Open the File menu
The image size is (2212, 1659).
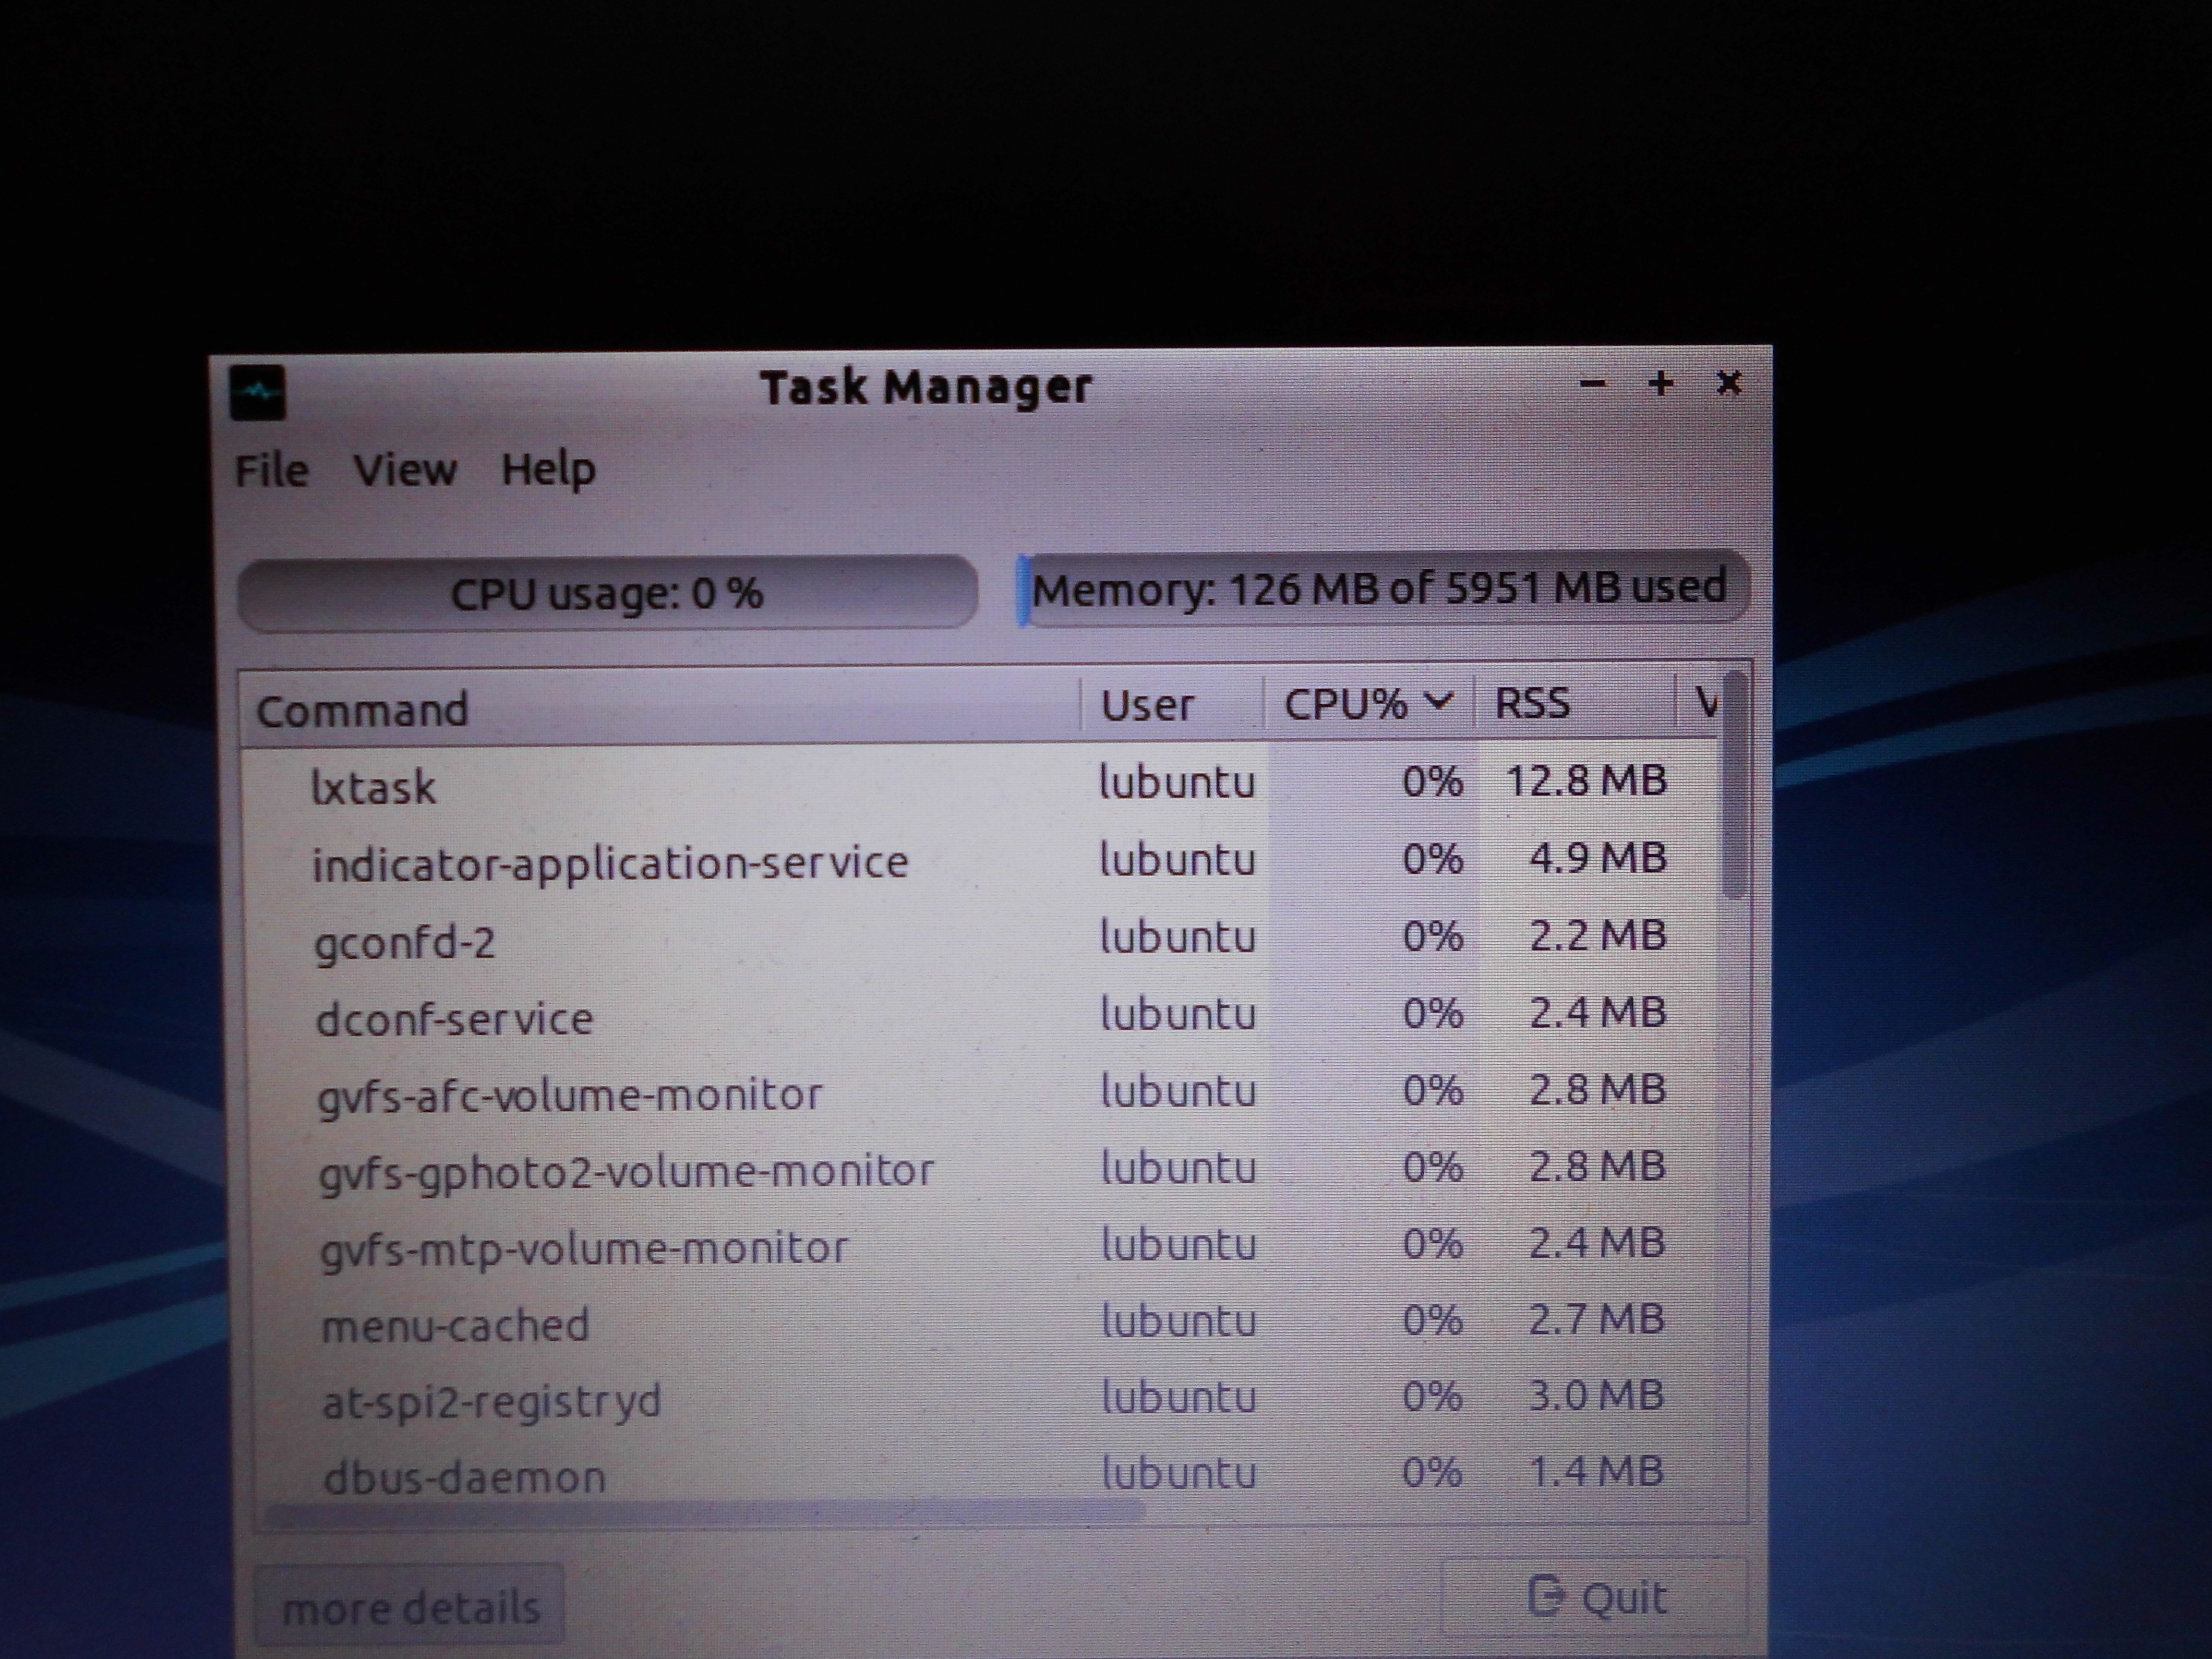click(271, 470)
